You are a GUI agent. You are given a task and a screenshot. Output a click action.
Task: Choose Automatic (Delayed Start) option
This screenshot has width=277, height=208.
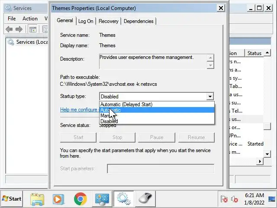click(157, 104)
